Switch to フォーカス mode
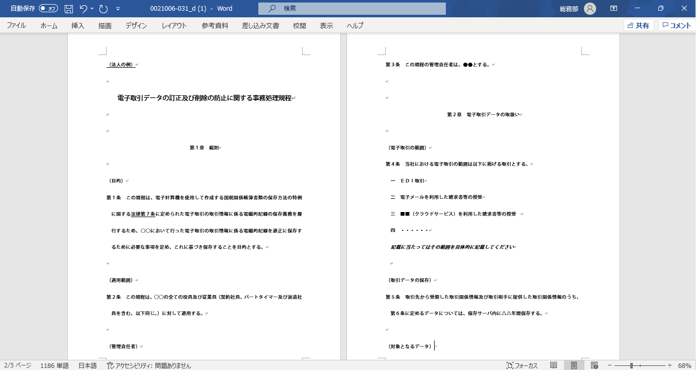Image resolution: width=696 pixels, height=370 pixels. pos(522,365)
